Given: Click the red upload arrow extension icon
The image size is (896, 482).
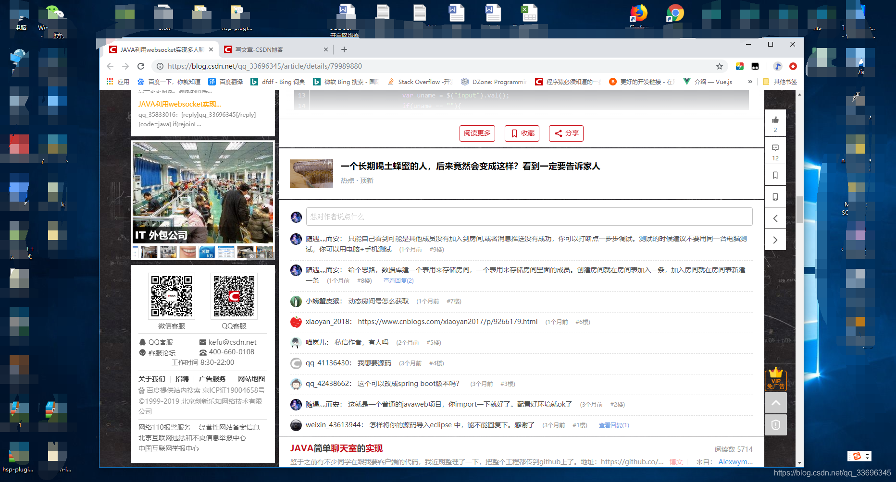Looking at the screenshot, I should [793, 66].
